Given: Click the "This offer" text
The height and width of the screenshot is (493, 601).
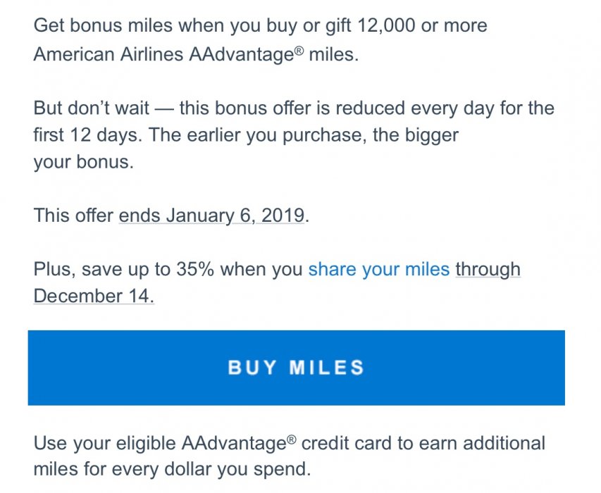Looking at the screenshot, I should [73, 215].
